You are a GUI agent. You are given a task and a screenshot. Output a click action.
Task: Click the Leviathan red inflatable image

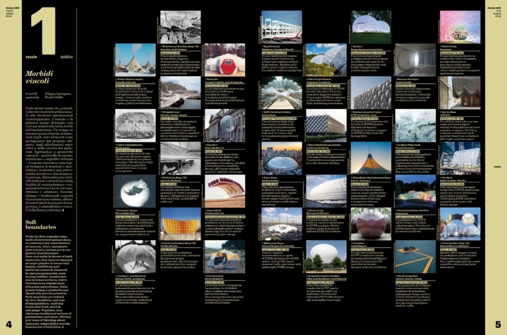372,222
